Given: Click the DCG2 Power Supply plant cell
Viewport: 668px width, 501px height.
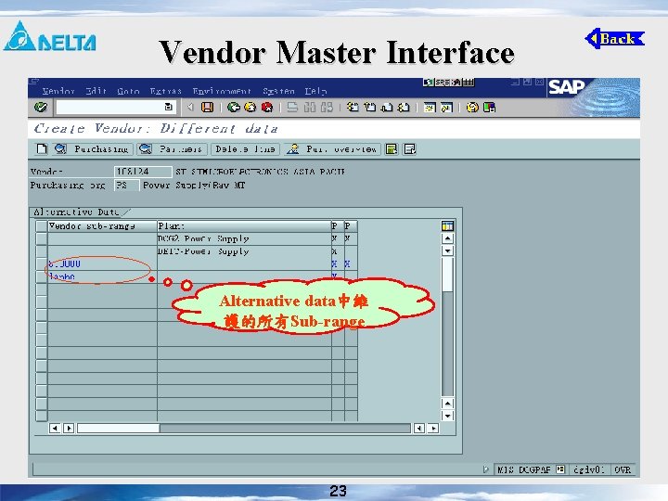Looking at the screenshot, I should tap(244, 238).
